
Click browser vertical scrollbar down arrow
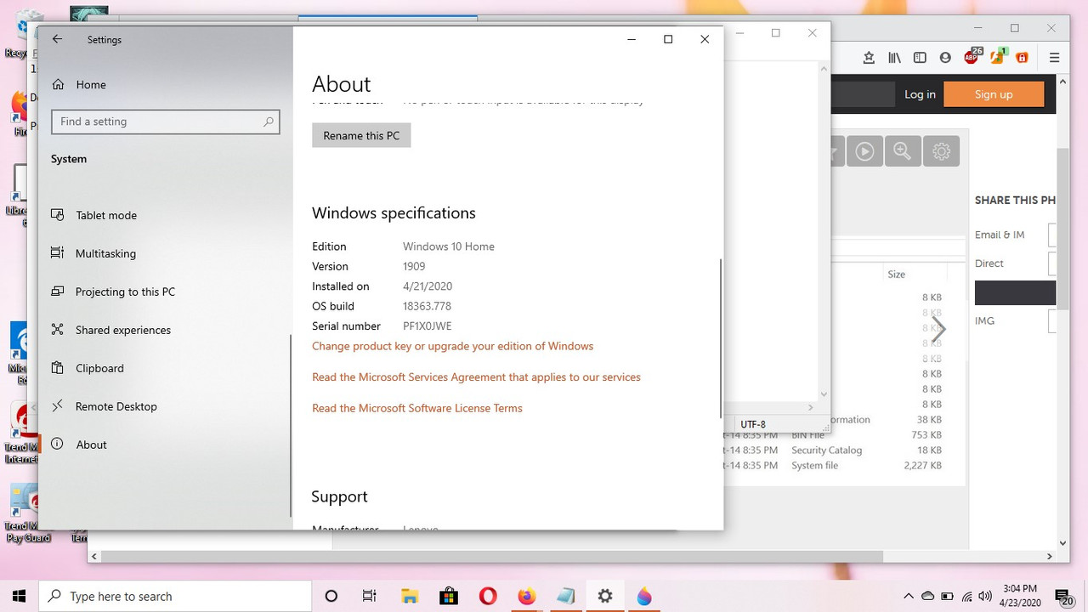1062,542
